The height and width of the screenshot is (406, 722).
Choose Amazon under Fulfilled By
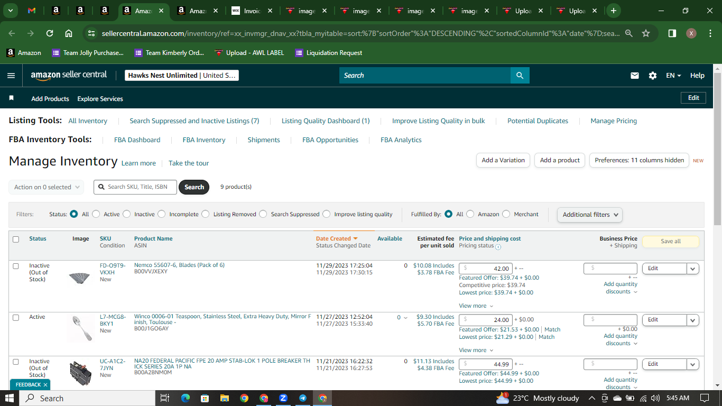pyautogui.click(x=470, y=214)
